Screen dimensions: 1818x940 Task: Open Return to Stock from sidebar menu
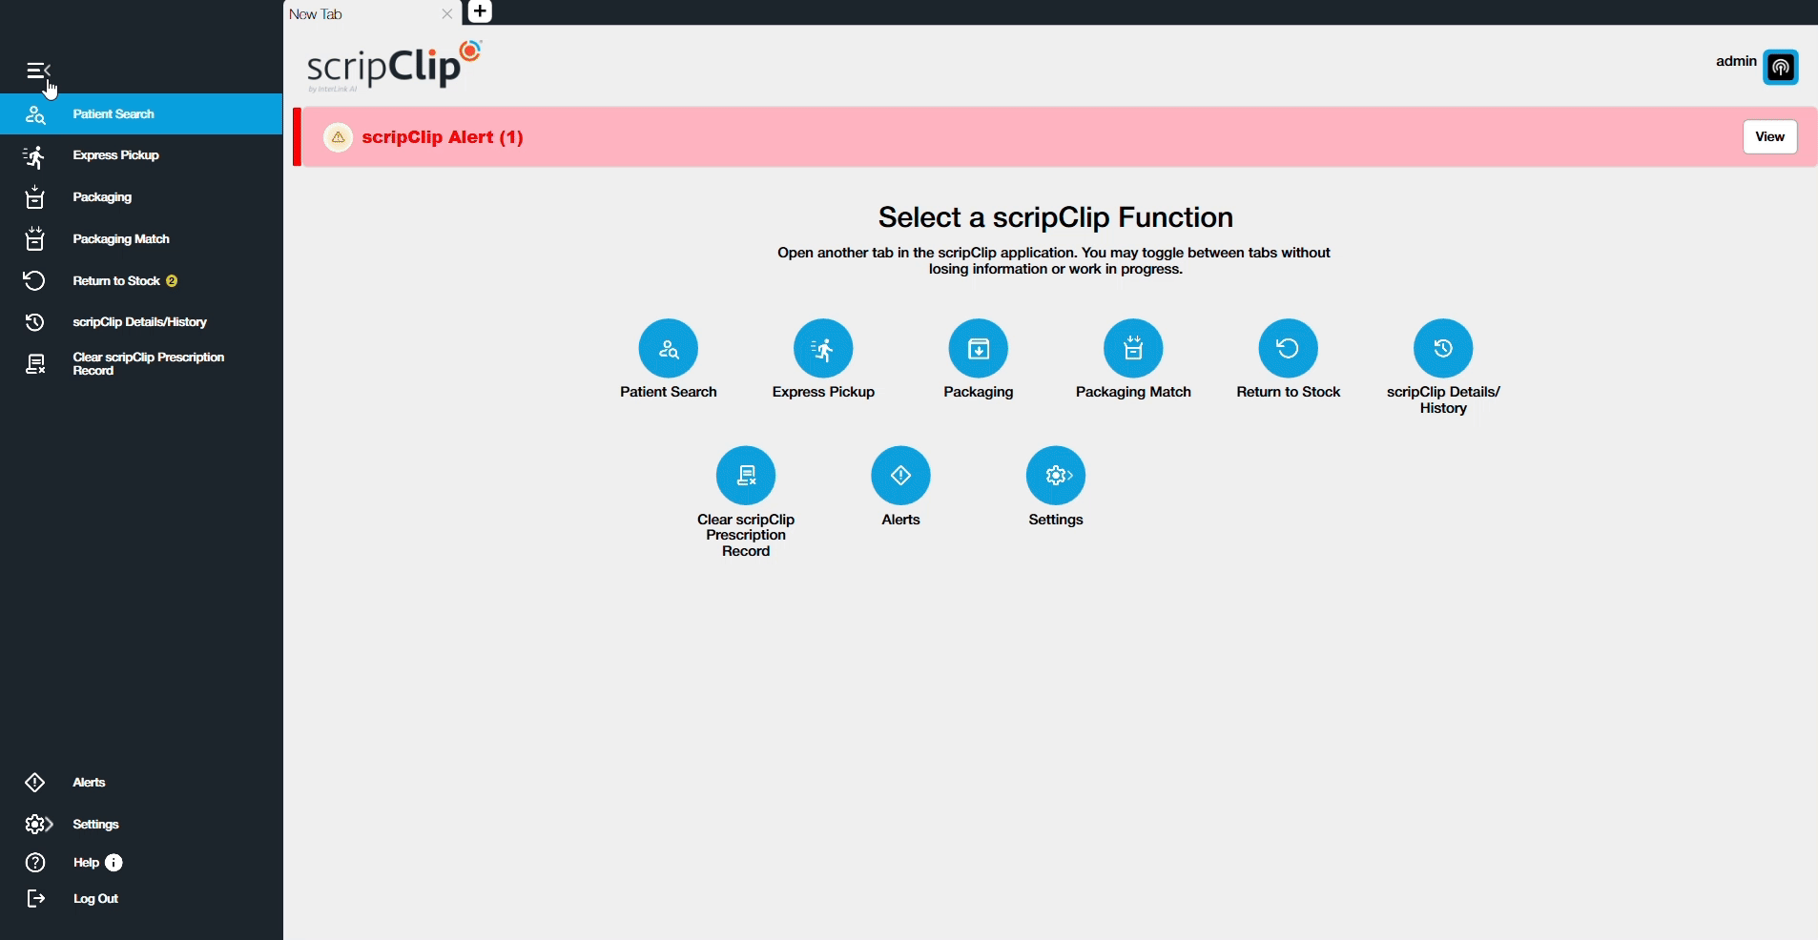116,281
